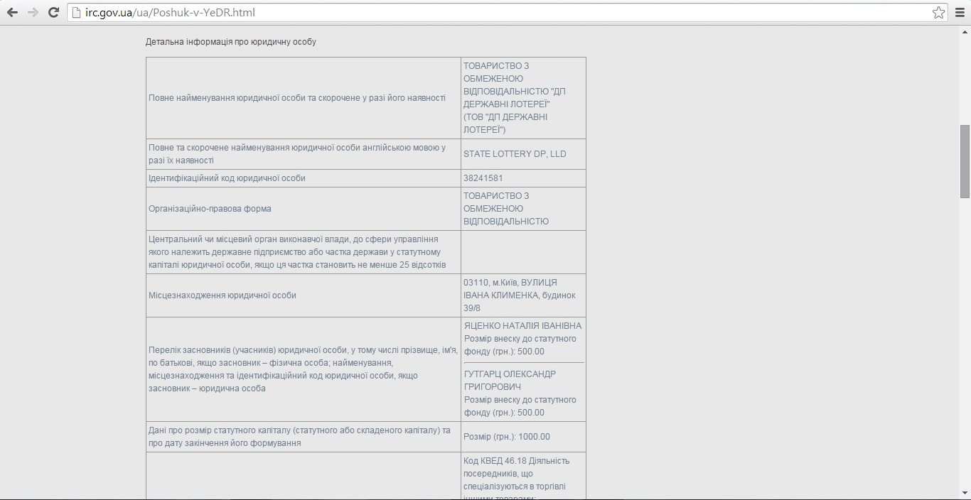Select the heading 'Детальна інформація про юридичну особу'
The height and width of the screenshot is (500, 971).
231,42
